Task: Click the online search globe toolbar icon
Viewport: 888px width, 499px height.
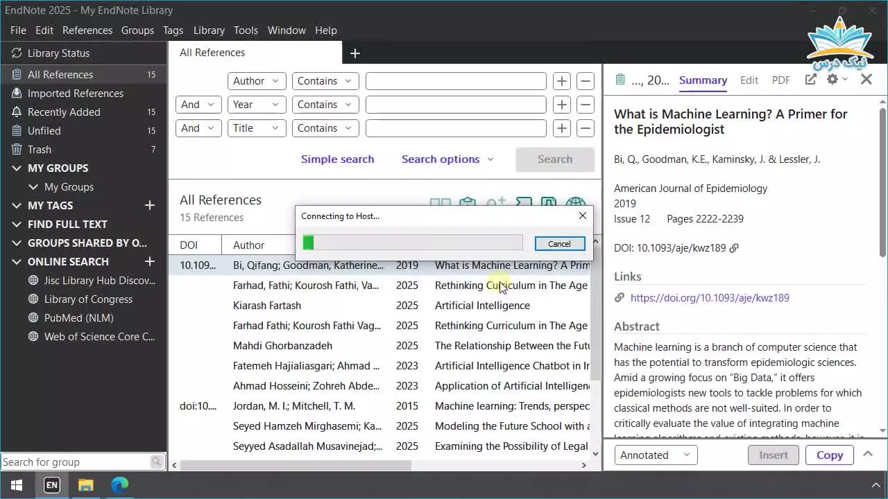Action: [x=576, y=204]
